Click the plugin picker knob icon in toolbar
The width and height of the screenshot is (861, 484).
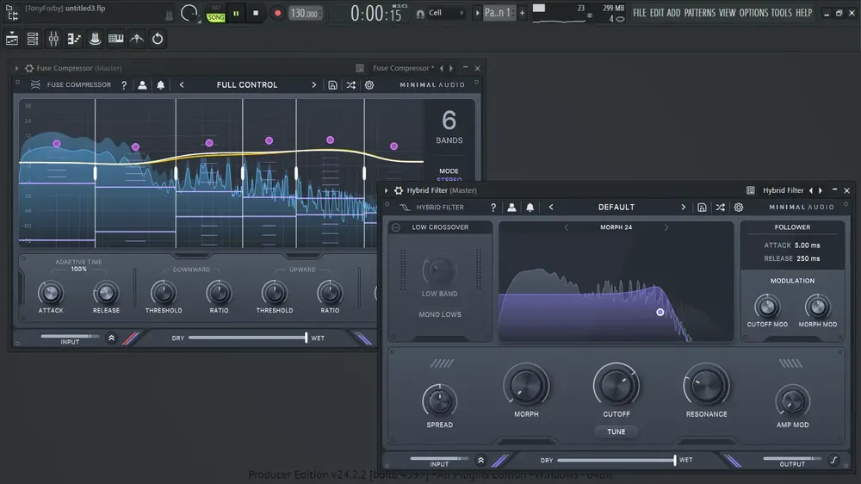pos(95,39)
